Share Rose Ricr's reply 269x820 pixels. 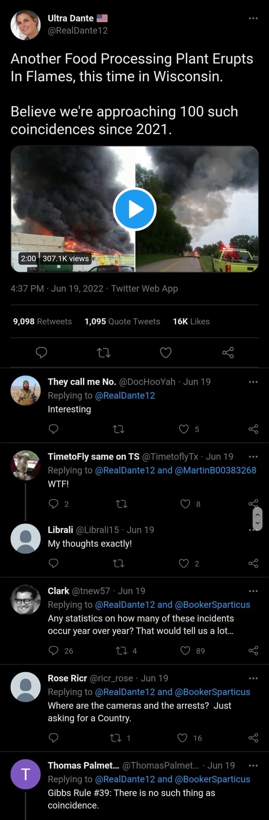[x=253, y=738]
